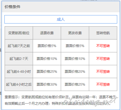
Task: Click change fee 票面价格10% cell
Action: pos(75,59)
